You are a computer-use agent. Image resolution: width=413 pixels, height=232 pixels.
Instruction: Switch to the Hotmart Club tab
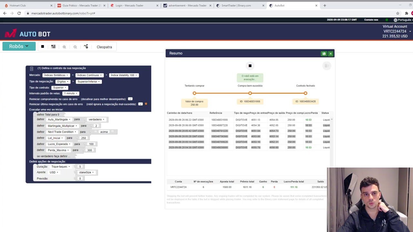28,5
